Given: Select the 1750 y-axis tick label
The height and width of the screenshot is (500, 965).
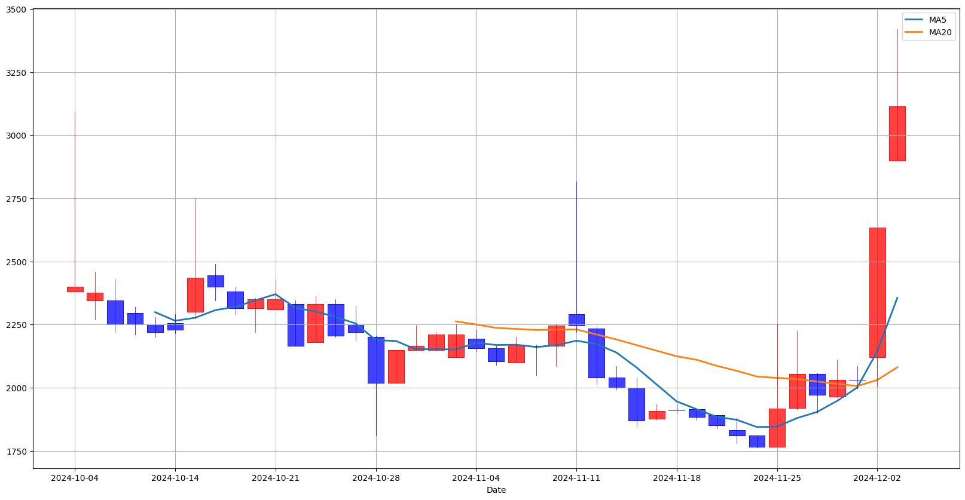Looking at the screenshot, I should coord(16,452).
